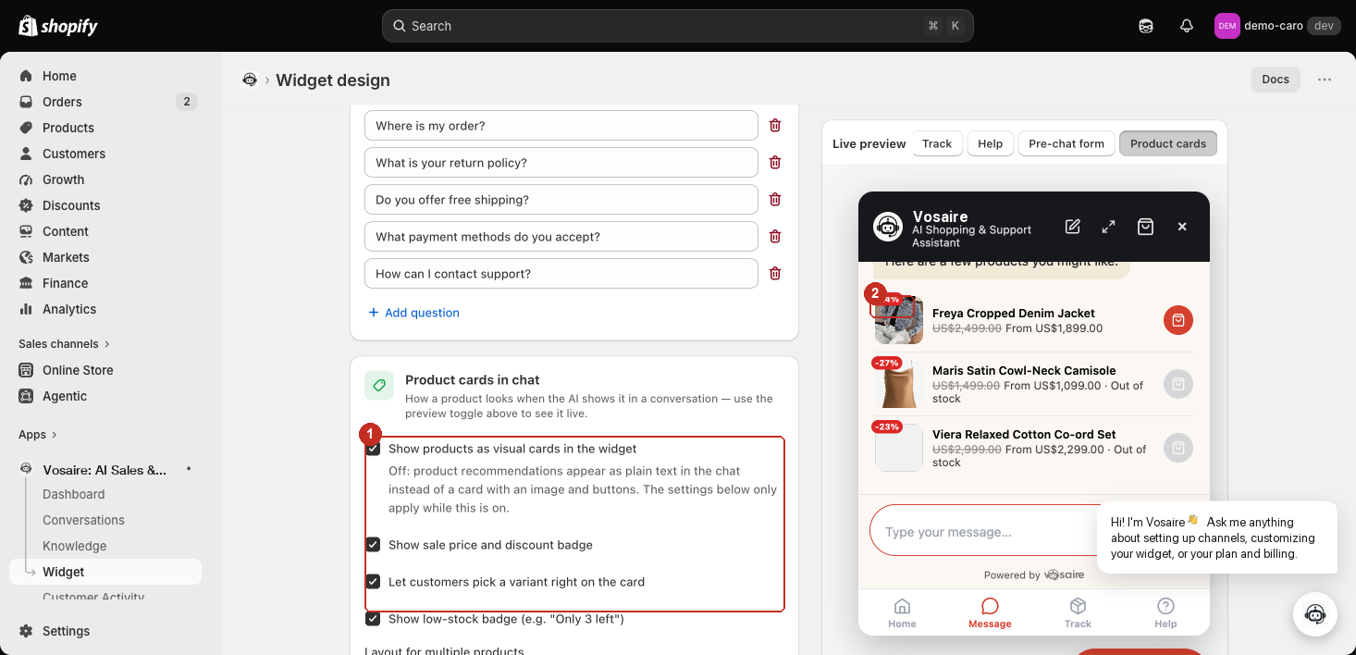Open Vosaire Dashboard page
This screenshot has width=1356, height=655.
pos(74,494)
